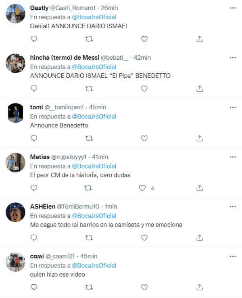Viewport: 242px width, 298px height.
Task: Open the @BocaJrsOficial link in cami's reply
Action: 94,265
